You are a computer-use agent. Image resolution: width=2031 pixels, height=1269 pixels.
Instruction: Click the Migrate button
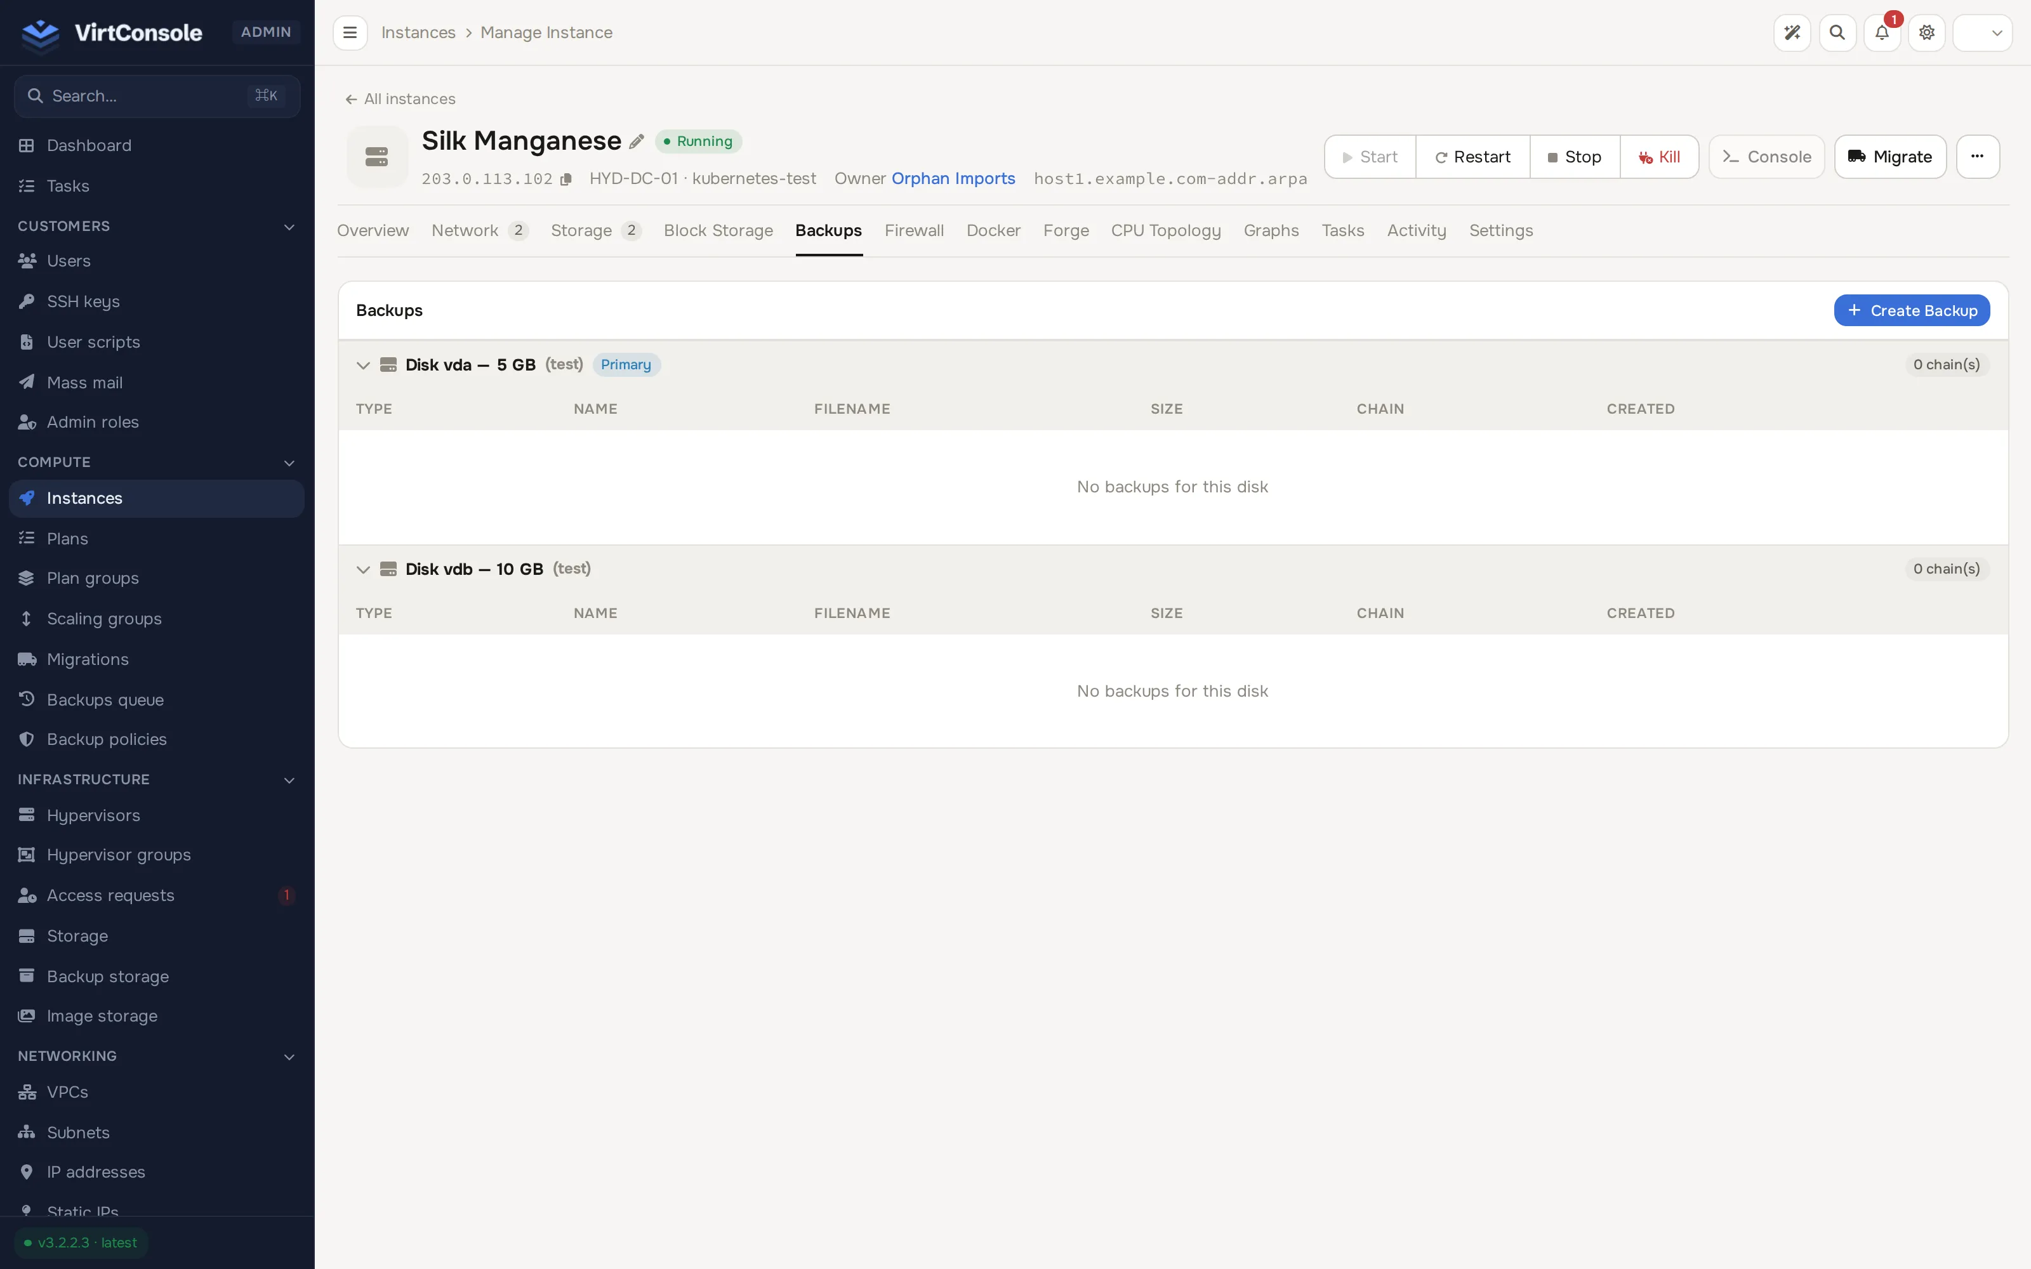[x=1890, y=157]
